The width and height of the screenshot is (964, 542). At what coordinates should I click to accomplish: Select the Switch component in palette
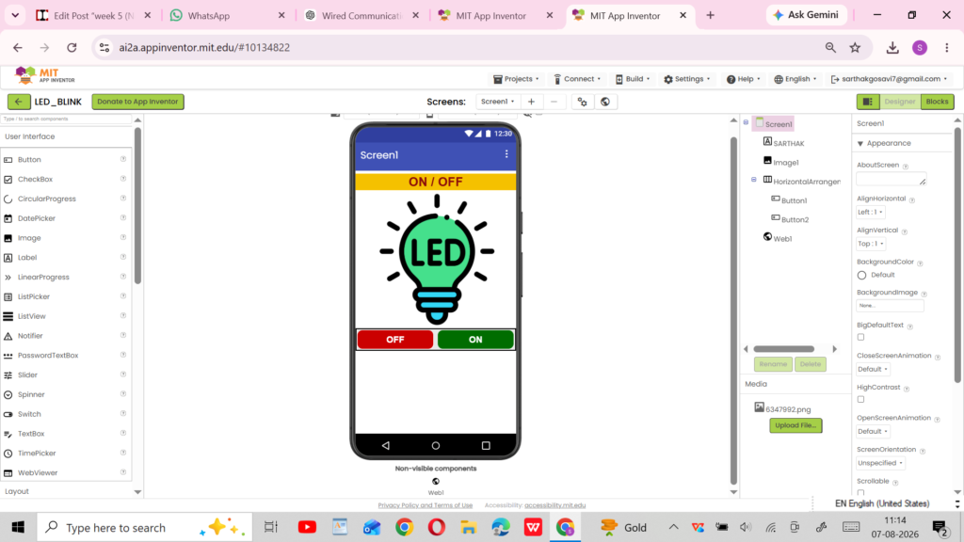click(x=29, y=414)
